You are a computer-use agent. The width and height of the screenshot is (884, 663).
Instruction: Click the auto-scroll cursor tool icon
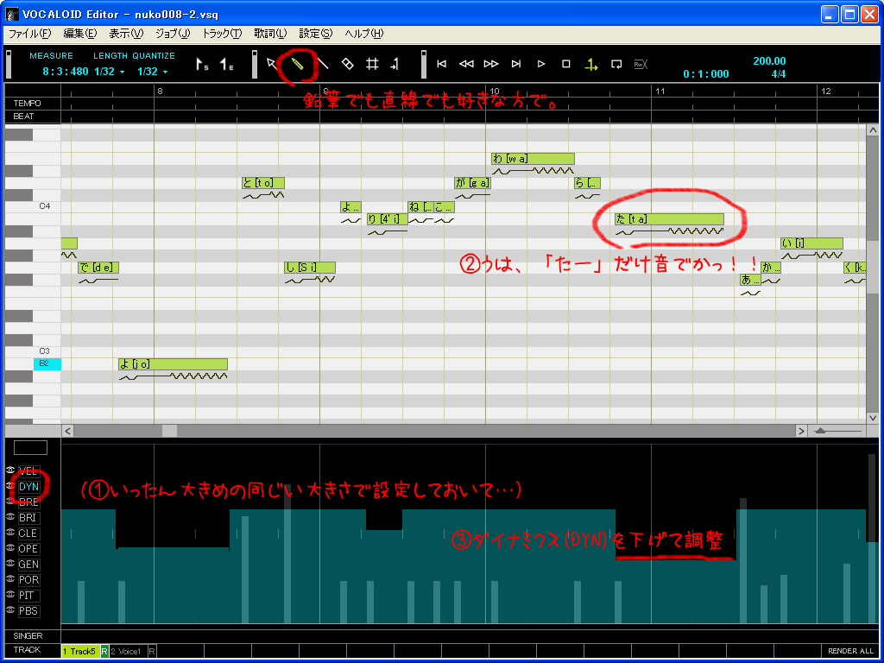point(395,64)
